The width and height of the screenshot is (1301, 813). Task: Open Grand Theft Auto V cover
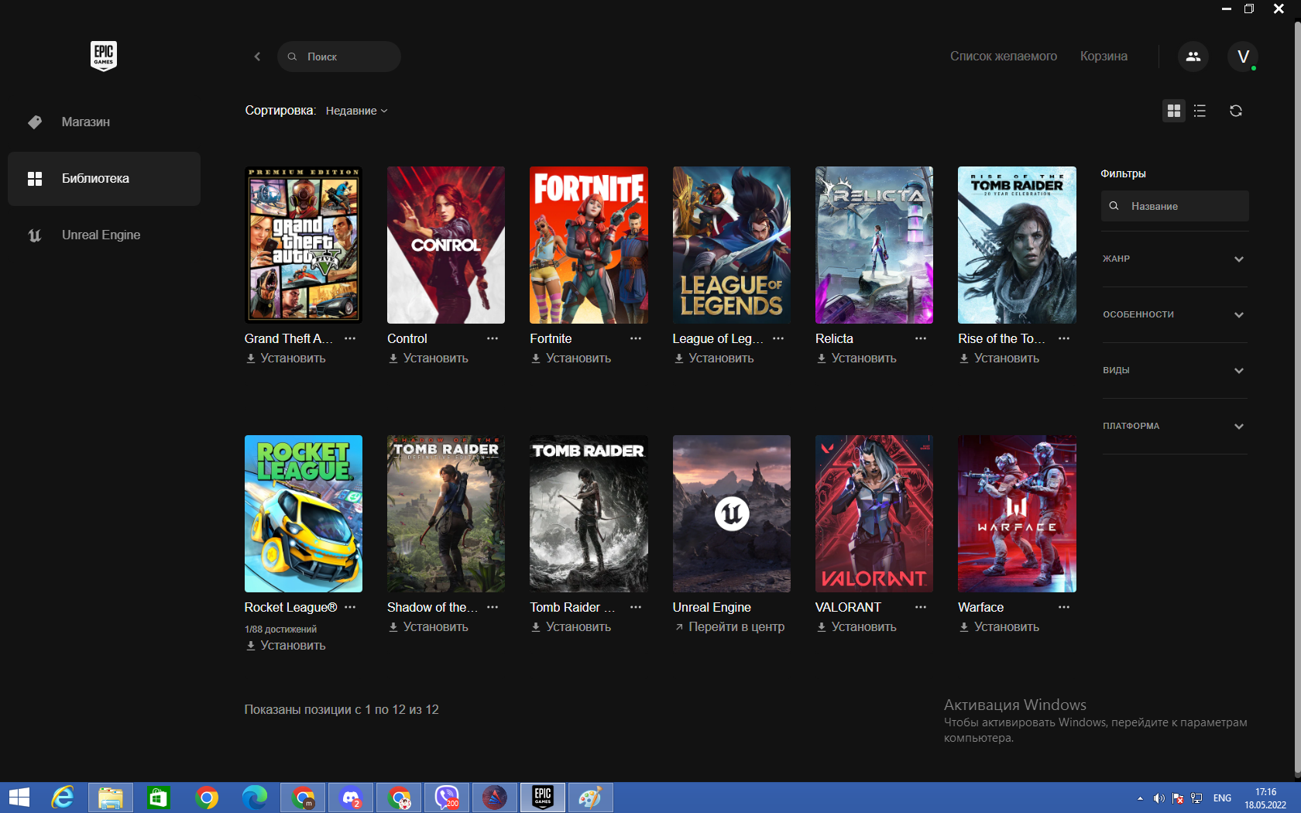(x=304, y=245)
